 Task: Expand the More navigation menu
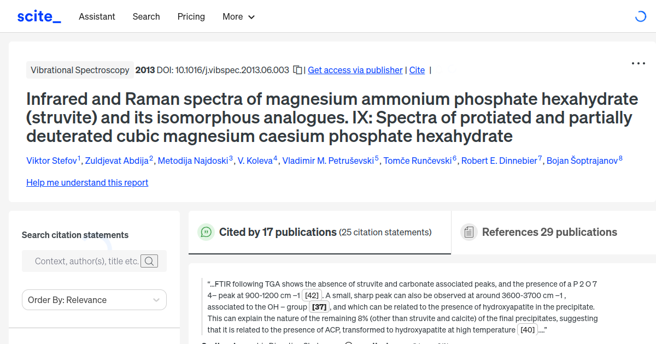[x=238, y=17]
